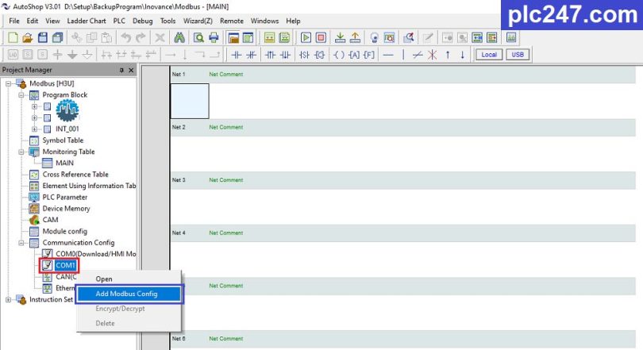Select the Symbol Table item
Image resolution: width=643 pixels, height=350 pixels.
point(63,140)
